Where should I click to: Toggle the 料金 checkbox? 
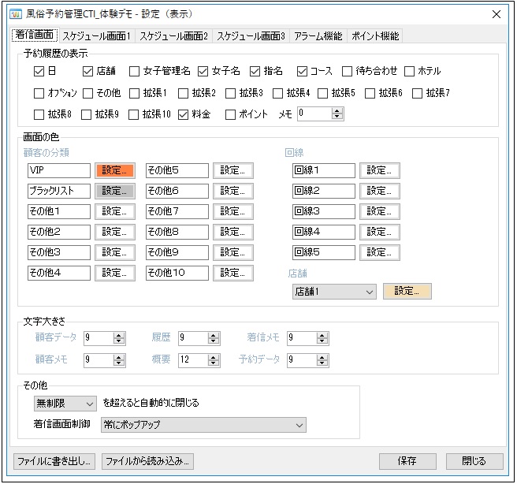pyautogui.click(x=184, y=114)
